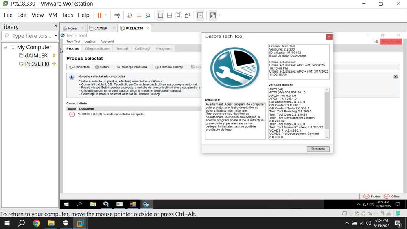Dismiss the info panel with its X button

pyautogui.click(x=395, y=77)
